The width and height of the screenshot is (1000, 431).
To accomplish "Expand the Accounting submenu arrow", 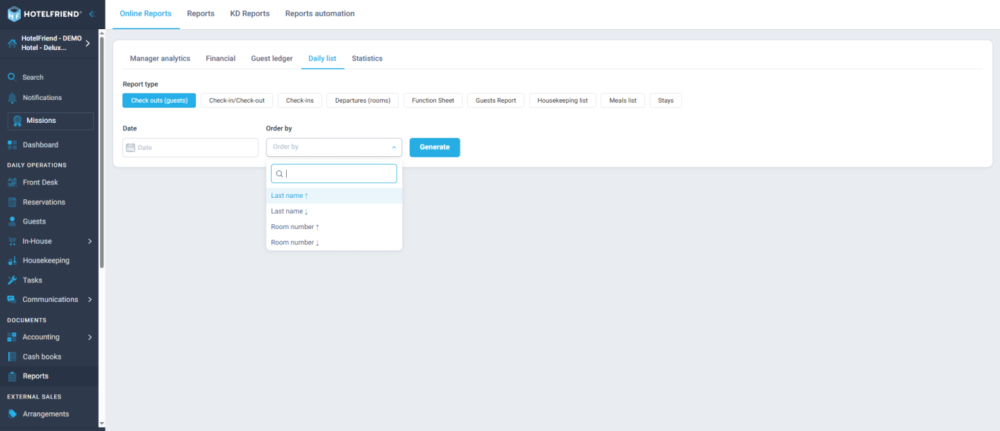I will (x=90, y=337).
